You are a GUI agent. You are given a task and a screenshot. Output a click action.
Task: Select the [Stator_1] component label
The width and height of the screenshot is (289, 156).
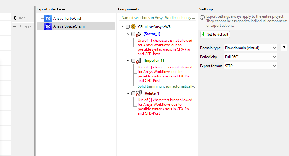click(x=152, y=34)
